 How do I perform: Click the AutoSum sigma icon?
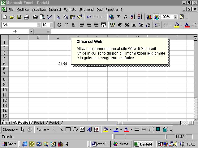(x=118, y=17)
